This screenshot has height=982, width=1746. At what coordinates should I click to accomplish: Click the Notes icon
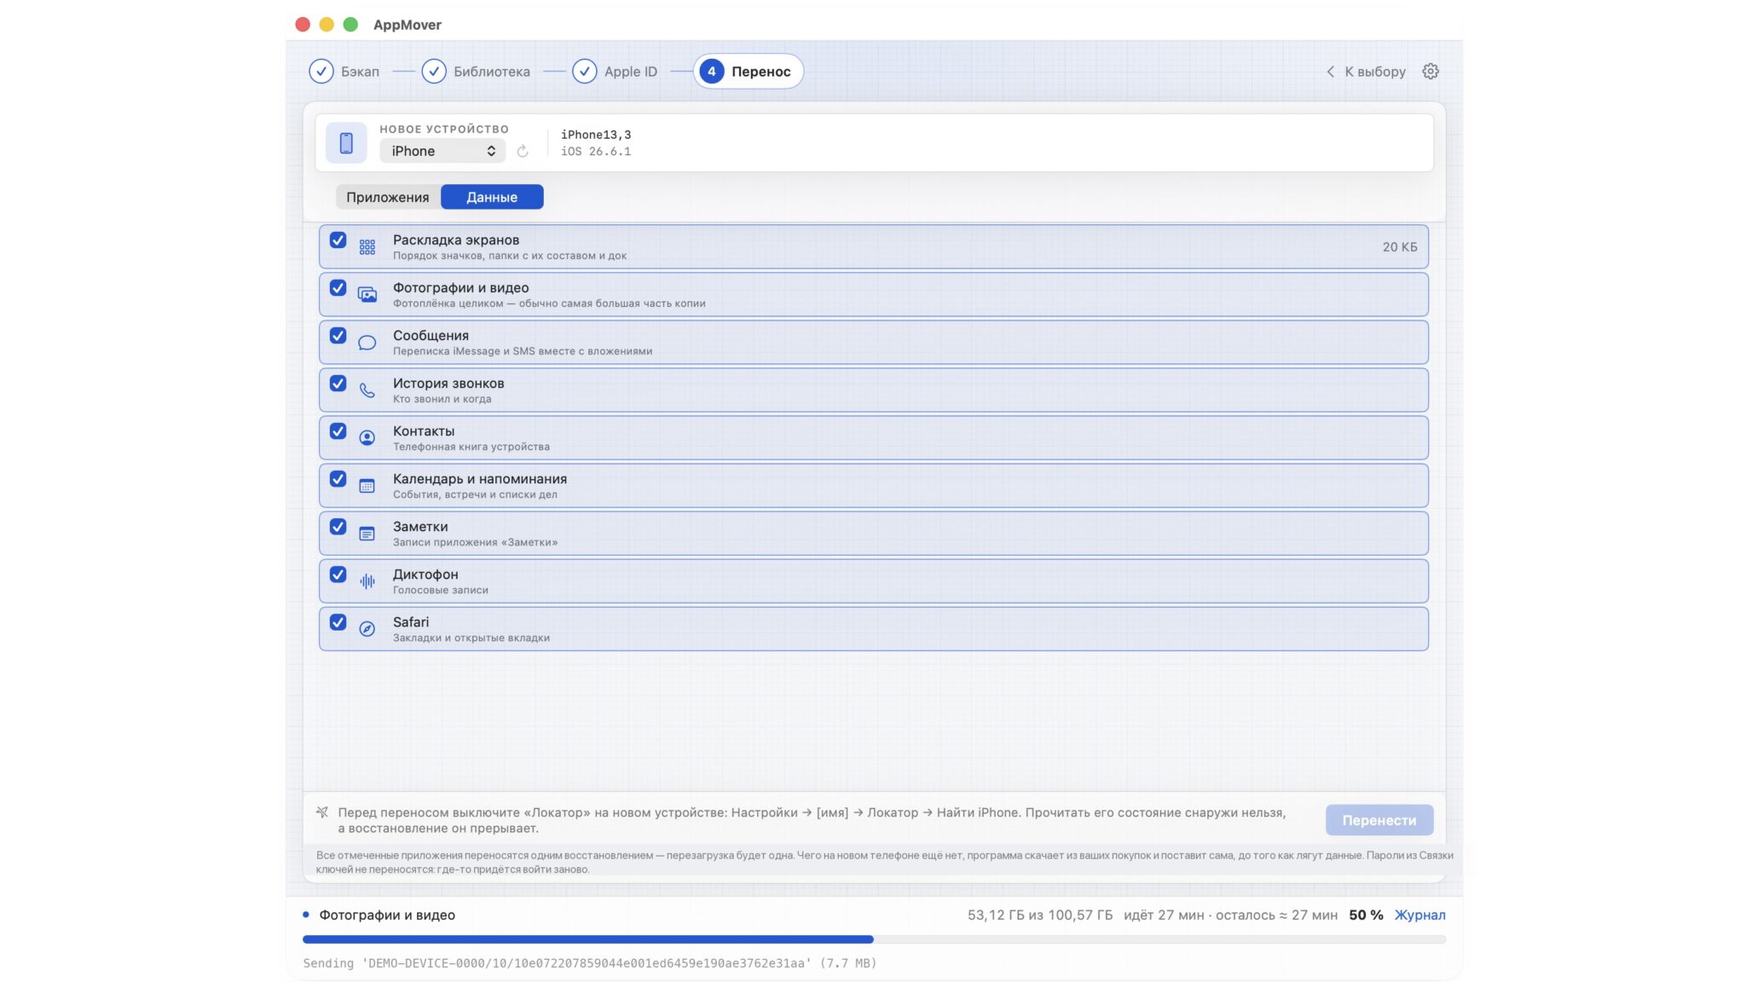tap(367, 534)
